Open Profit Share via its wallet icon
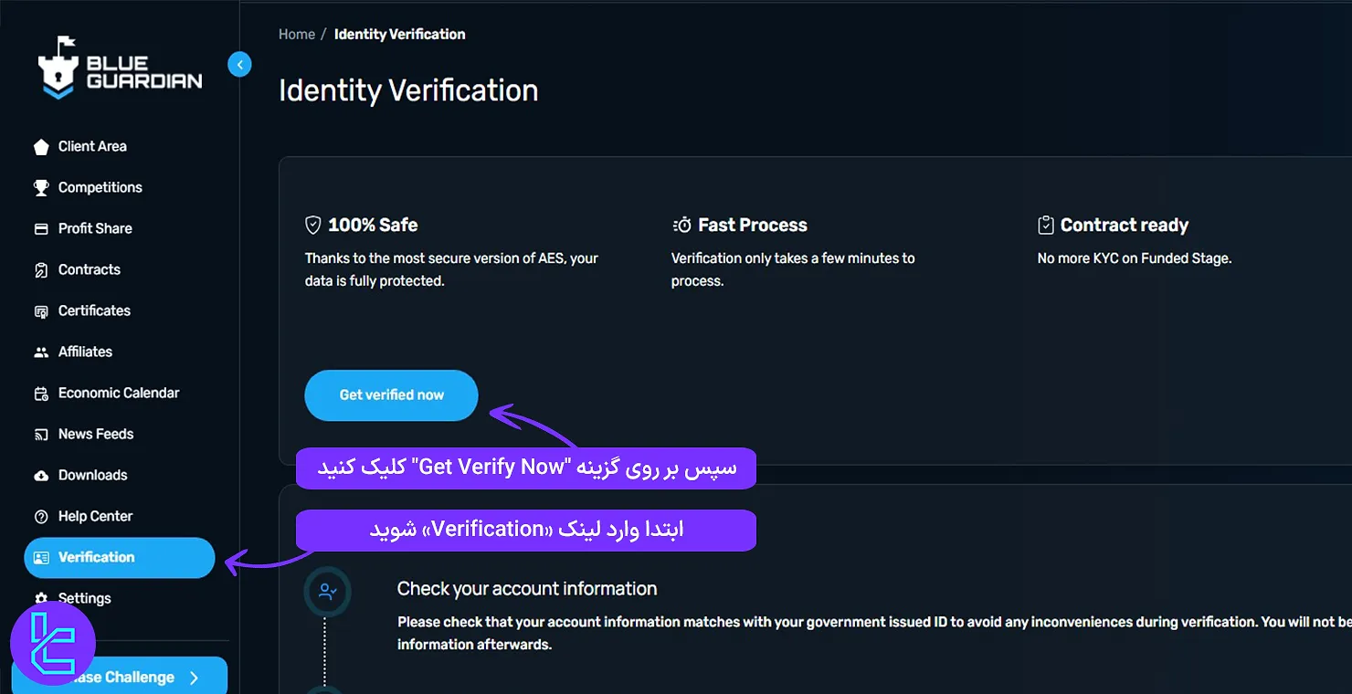 point(41,228)
